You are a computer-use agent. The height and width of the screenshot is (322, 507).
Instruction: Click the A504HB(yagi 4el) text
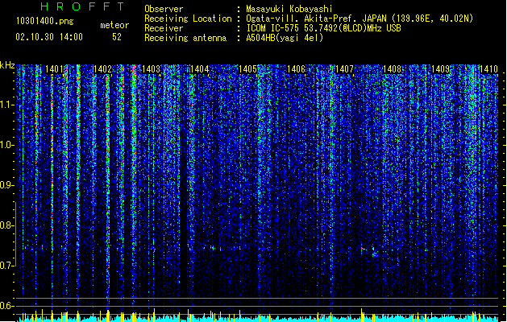tap(285, 38)
